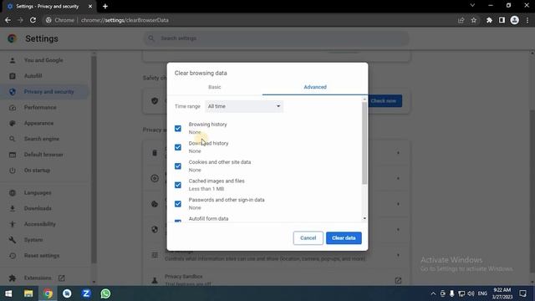Click the browser back arrow
Image resolution: width=535 pixels, height=301 pixels.
point(8,20)
